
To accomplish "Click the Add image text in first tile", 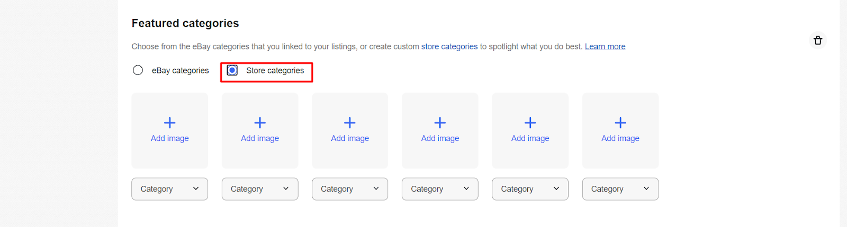I will click(170, 138).
